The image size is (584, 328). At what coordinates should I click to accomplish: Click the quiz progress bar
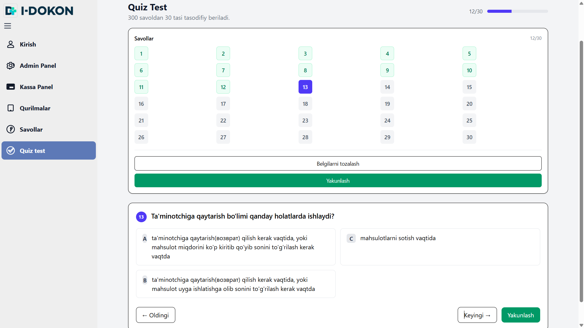pyautogui.click(x=517, y=11)
